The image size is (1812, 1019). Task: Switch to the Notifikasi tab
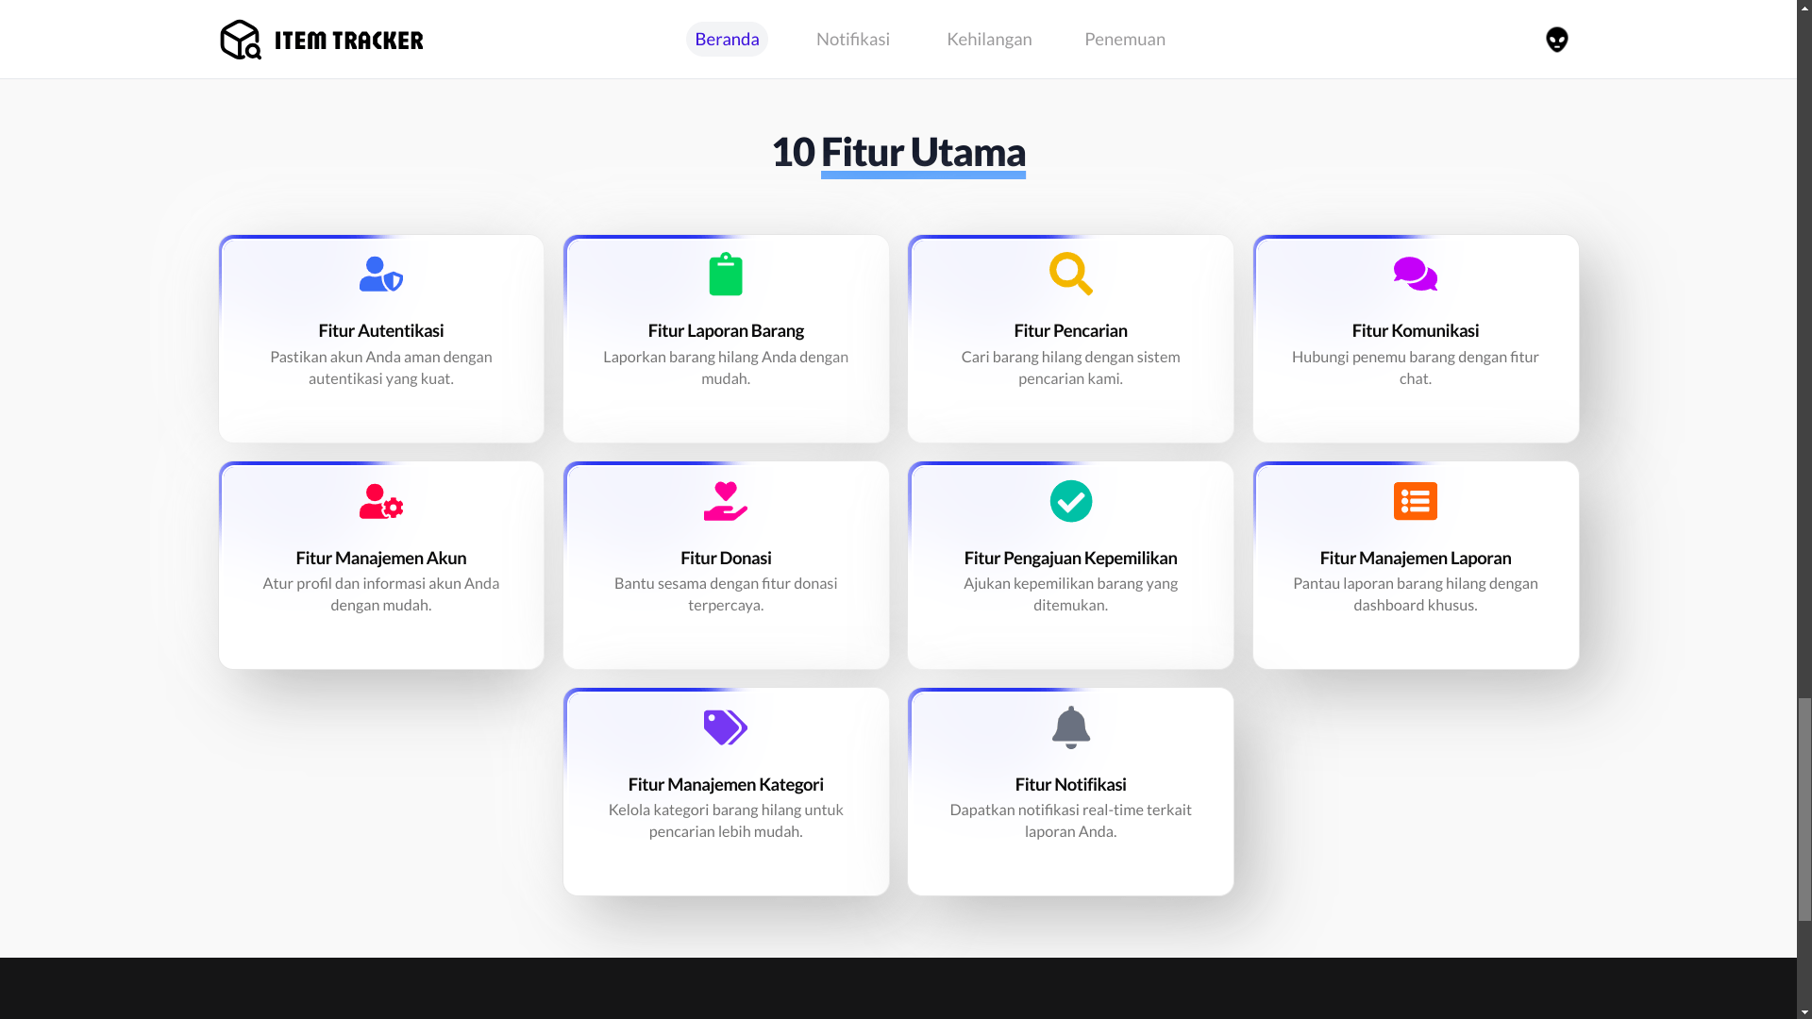(x=852, y=39)
